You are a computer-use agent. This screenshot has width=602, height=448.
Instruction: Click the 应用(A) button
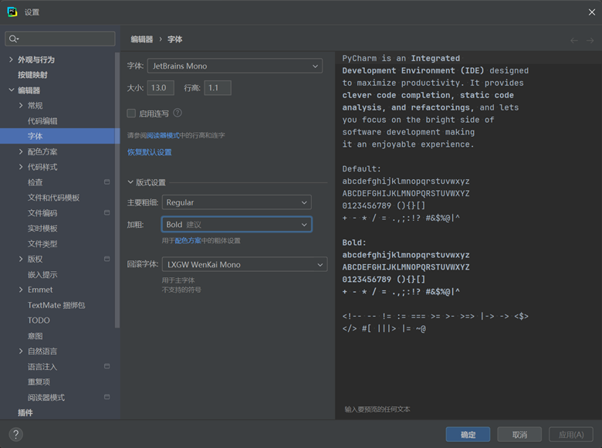pyautogui.click(x=571, y=435)
